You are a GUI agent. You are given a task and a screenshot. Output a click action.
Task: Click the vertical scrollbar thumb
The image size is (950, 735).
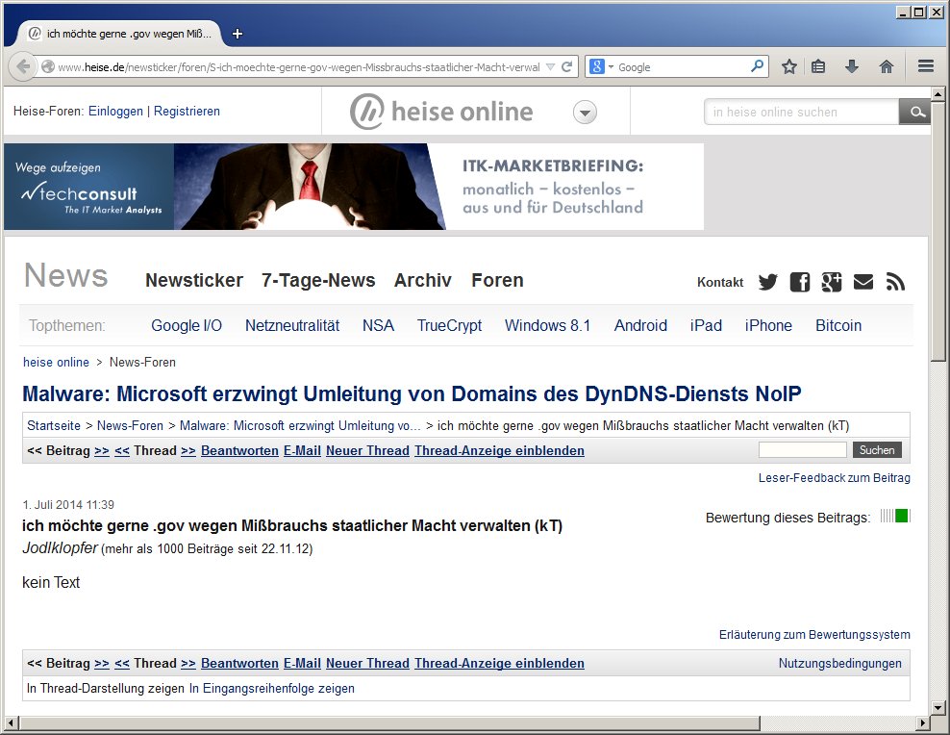coord(937,231)
